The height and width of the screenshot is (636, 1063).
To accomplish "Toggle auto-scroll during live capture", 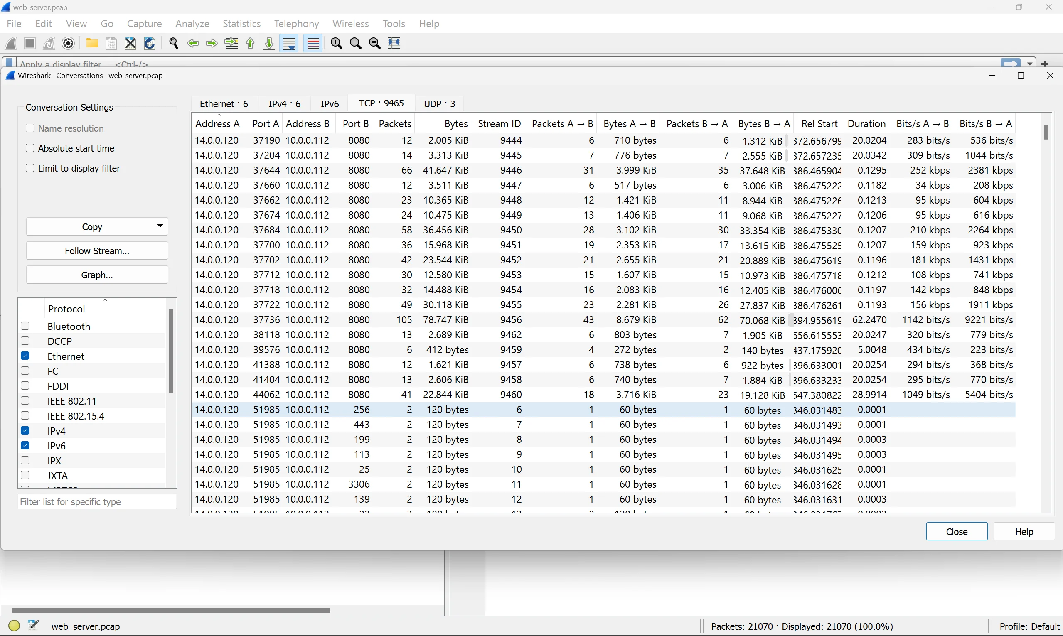I will [289, 43].
